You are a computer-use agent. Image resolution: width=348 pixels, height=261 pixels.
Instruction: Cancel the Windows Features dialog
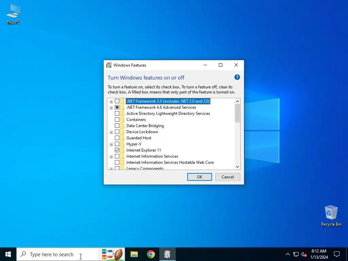tap(228, 177)
